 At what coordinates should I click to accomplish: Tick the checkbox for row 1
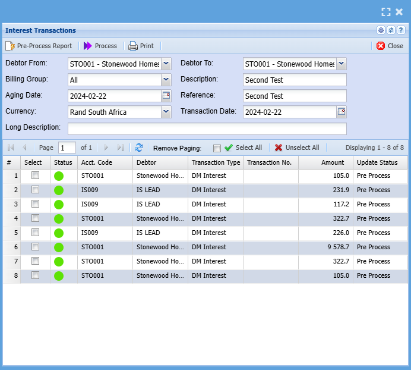(36, 175)
